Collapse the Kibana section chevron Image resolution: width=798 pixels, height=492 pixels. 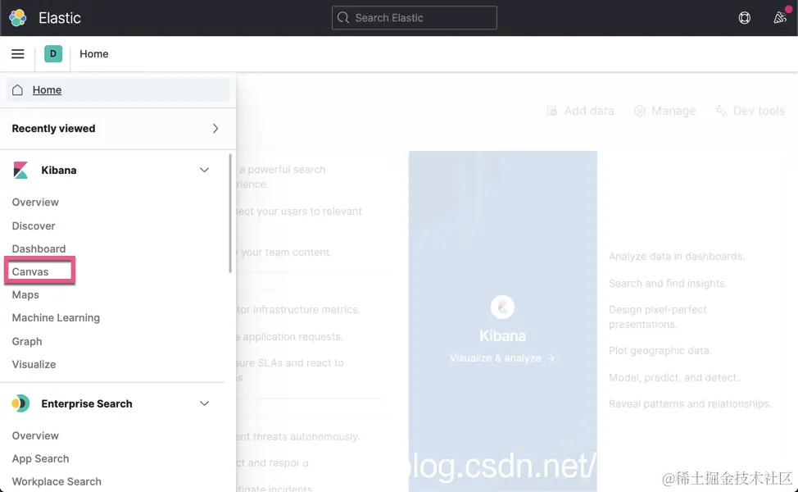204,170
